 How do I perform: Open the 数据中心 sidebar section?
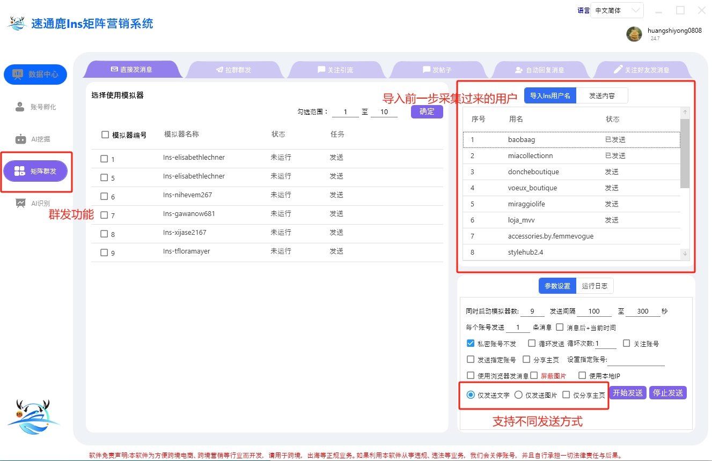click(35, 75)
